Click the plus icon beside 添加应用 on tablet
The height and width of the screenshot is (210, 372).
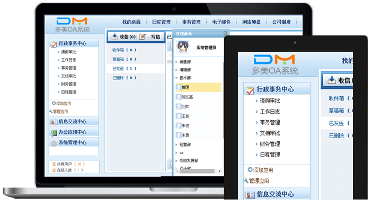click(x=250, y=169)
